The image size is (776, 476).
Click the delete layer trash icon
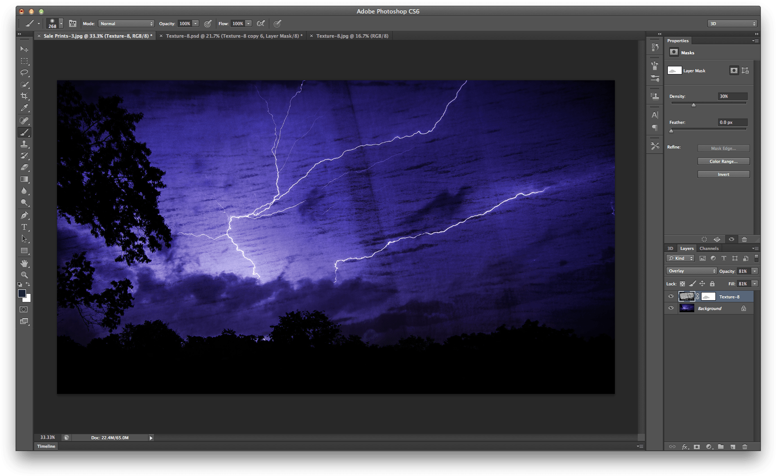pyautogui.click(x=745, y=447)
